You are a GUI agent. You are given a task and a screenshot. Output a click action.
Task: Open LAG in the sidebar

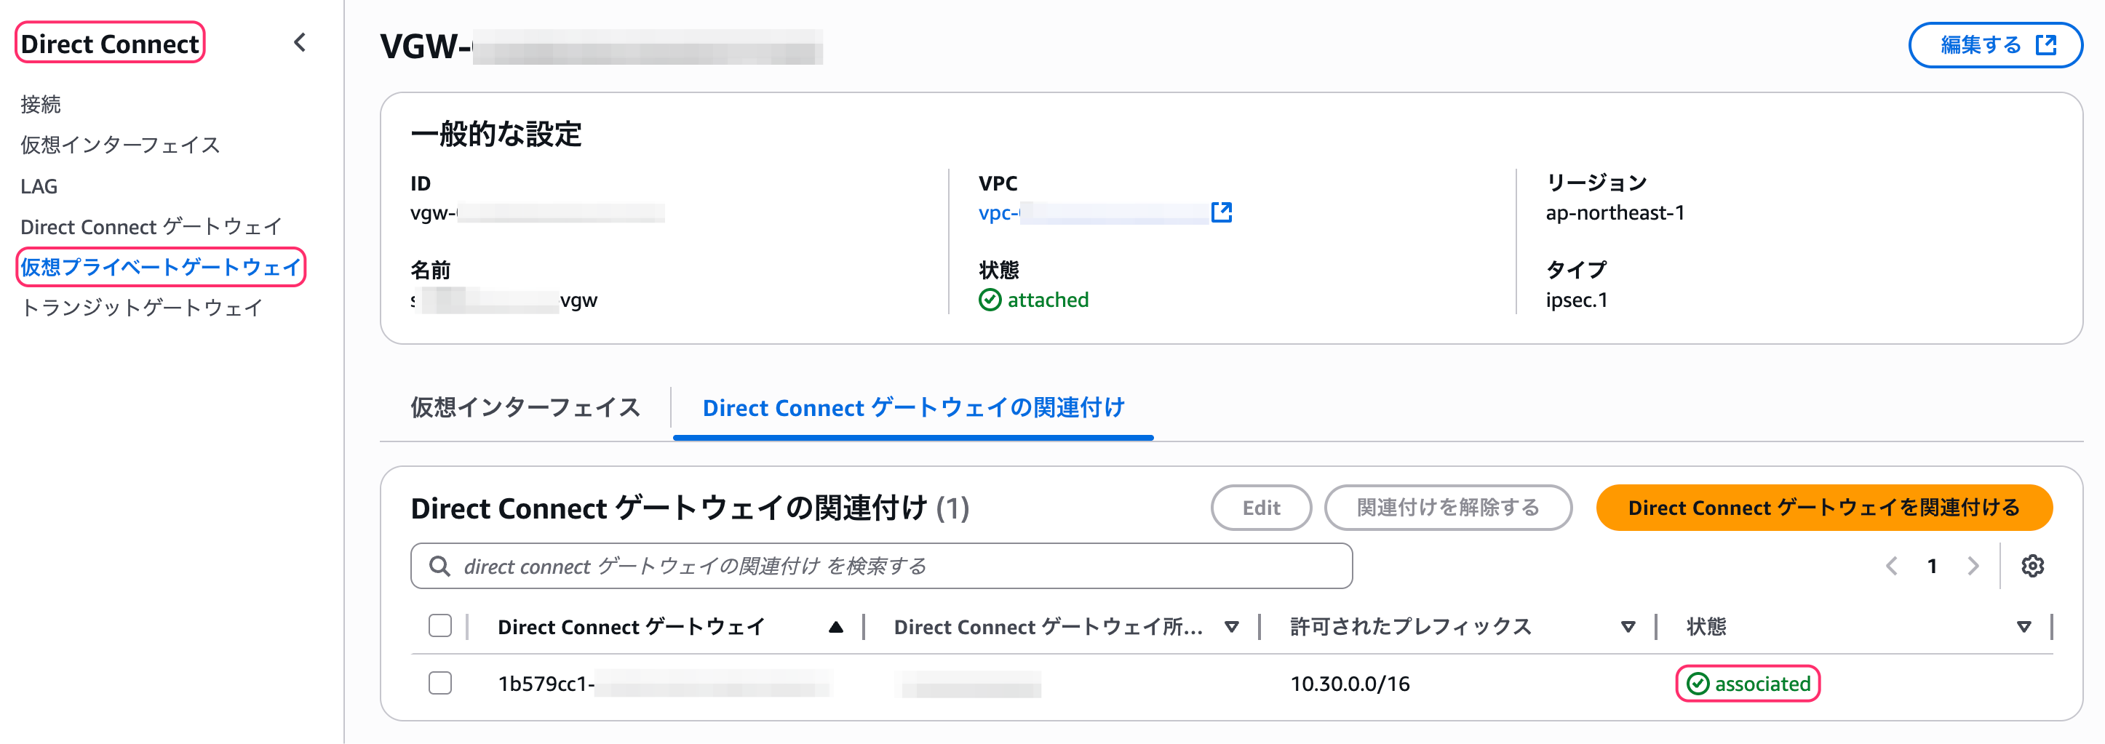click(x=39, y=186)
